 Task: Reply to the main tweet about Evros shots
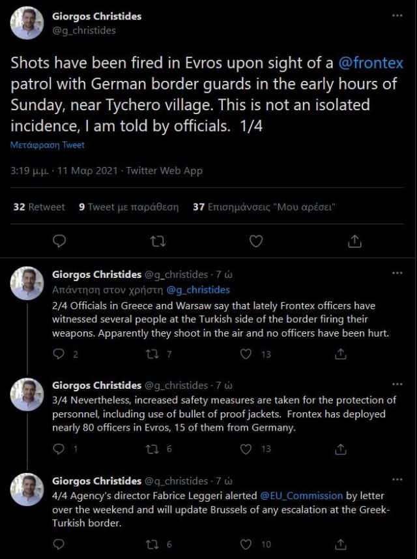coord(59,241)
